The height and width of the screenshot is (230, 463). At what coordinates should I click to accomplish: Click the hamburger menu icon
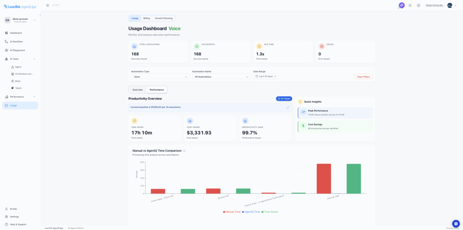coord(47,5)
